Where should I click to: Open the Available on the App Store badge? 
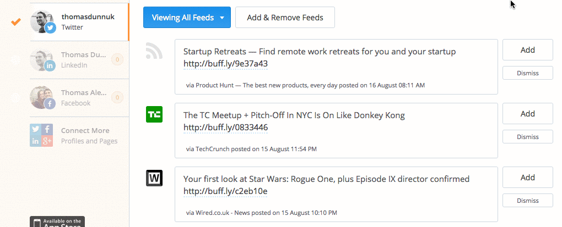tap(57, 222)
